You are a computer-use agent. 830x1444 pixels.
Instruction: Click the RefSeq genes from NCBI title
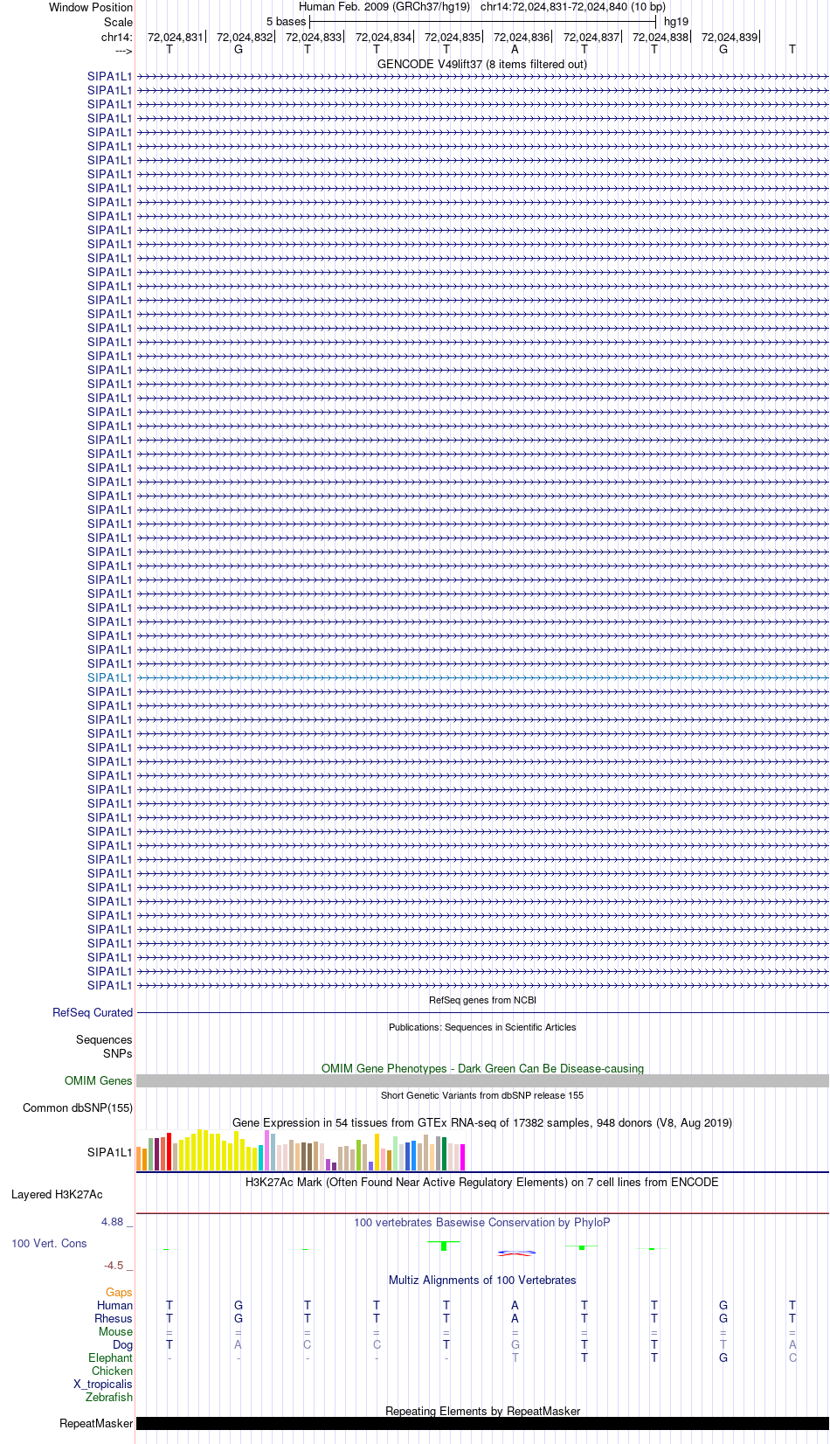[482, 1000]
